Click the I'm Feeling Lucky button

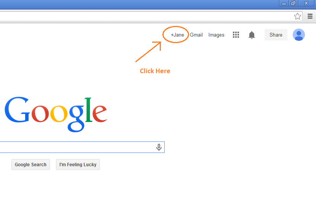coord(78,165)
